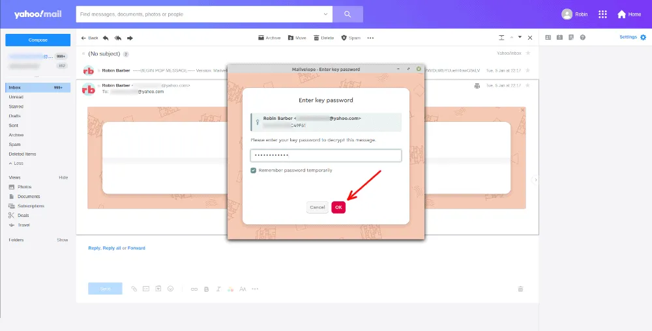Open the Help question mark icon
Viewport: 652px width, 331px height.
tap(582, 37)
